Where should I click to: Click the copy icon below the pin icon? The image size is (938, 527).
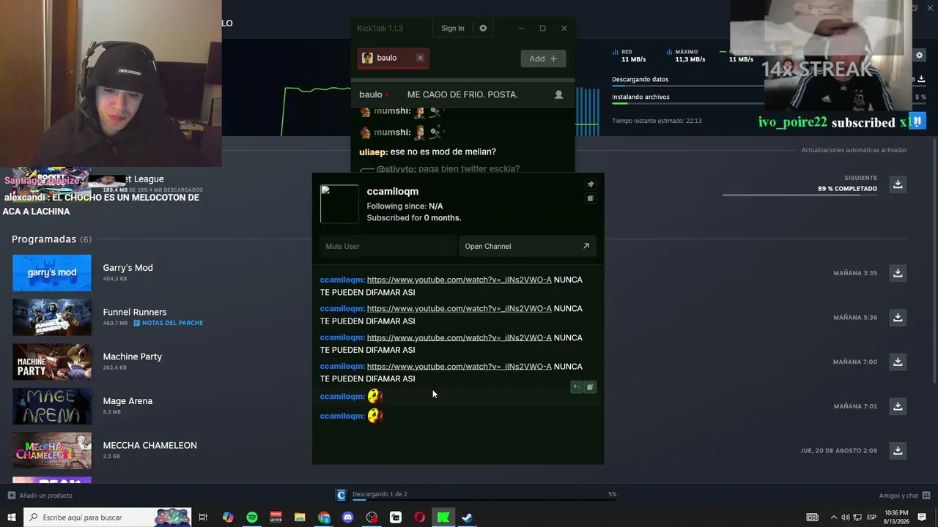click(x=591, y=198)
